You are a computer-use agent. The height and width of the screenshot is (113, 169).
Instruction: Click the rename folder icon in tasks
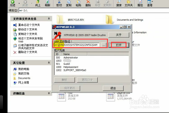(15, 25)
